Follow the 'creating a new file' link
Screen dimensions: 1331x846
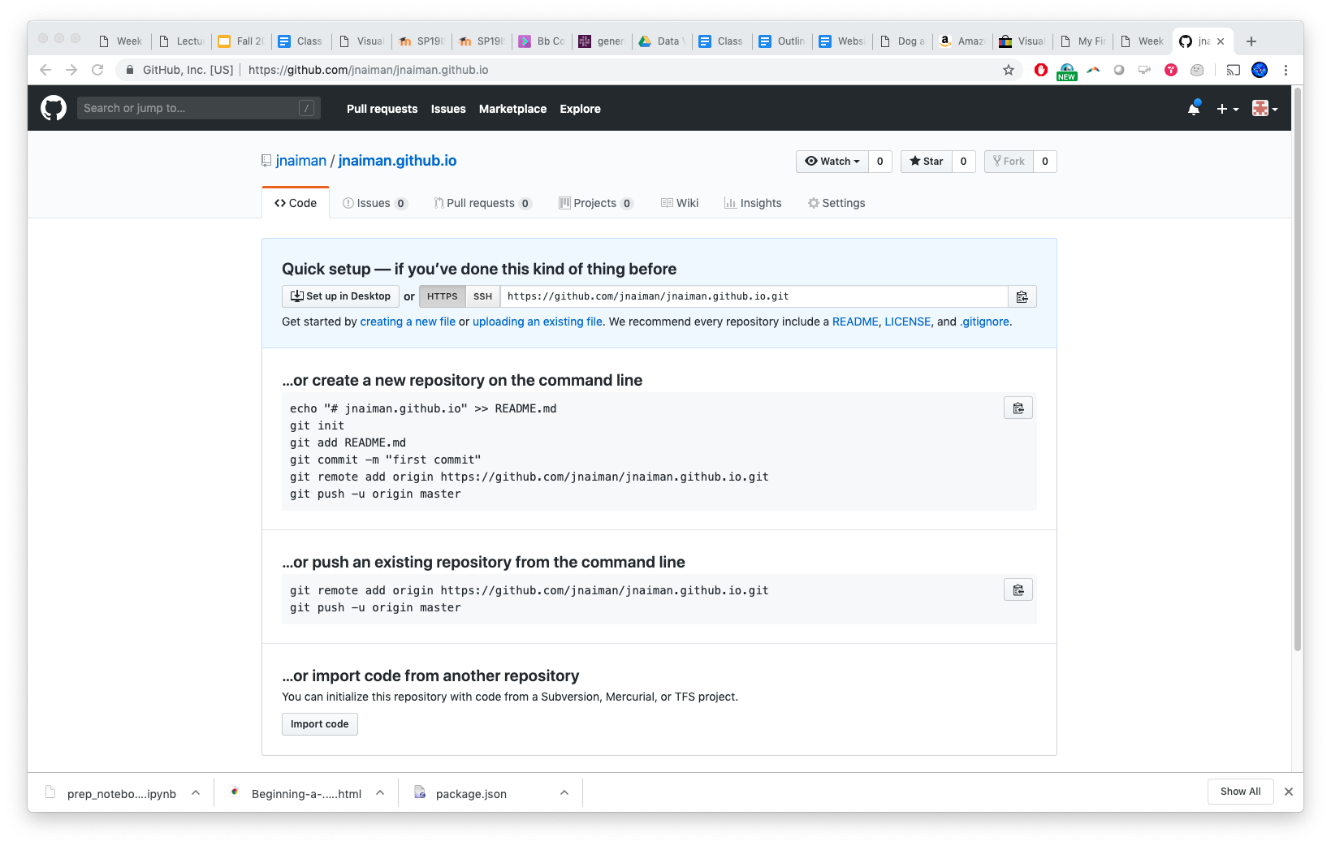point(408,322)
